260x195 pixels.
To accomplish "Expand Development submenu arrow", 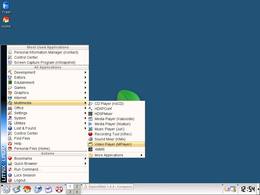I will (85, 72).
